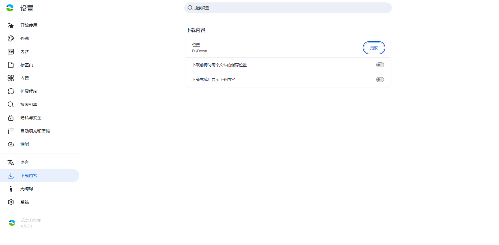Click the Catsxp logo next to version info
Screen dimensions: 499x245
pyautogui.click(x=12, y=223)
